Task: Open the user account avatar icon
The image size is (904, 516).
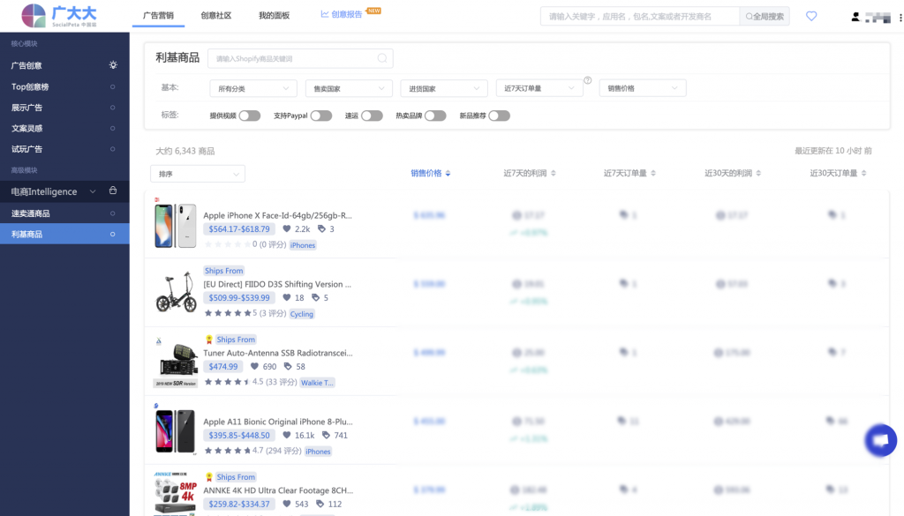Action: pyautogui.click(x=855, y=18)
